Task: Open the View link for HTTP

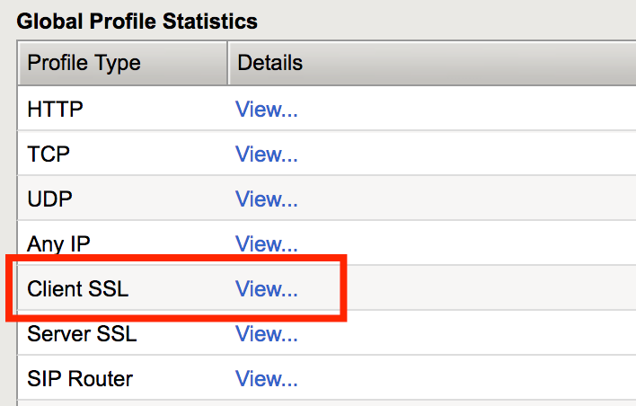Action: pyautogui.click(x=266, y=110)
